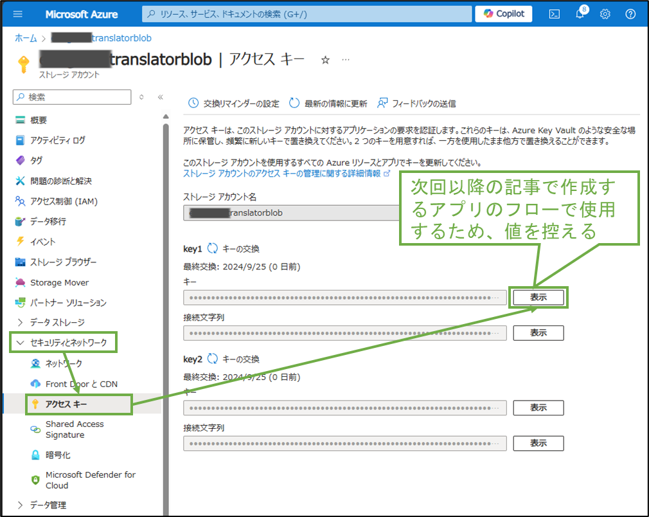Click the ストレージ ブラウザー icon
This screenshot has height=517, width=649.
(20, 262)
